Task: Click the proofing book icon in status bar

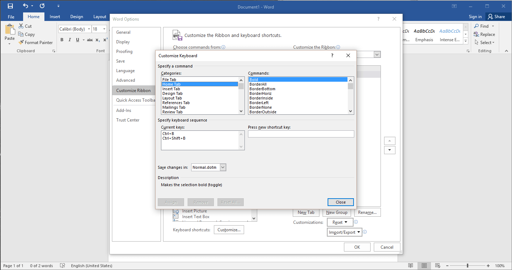Action: click(63, 266)
